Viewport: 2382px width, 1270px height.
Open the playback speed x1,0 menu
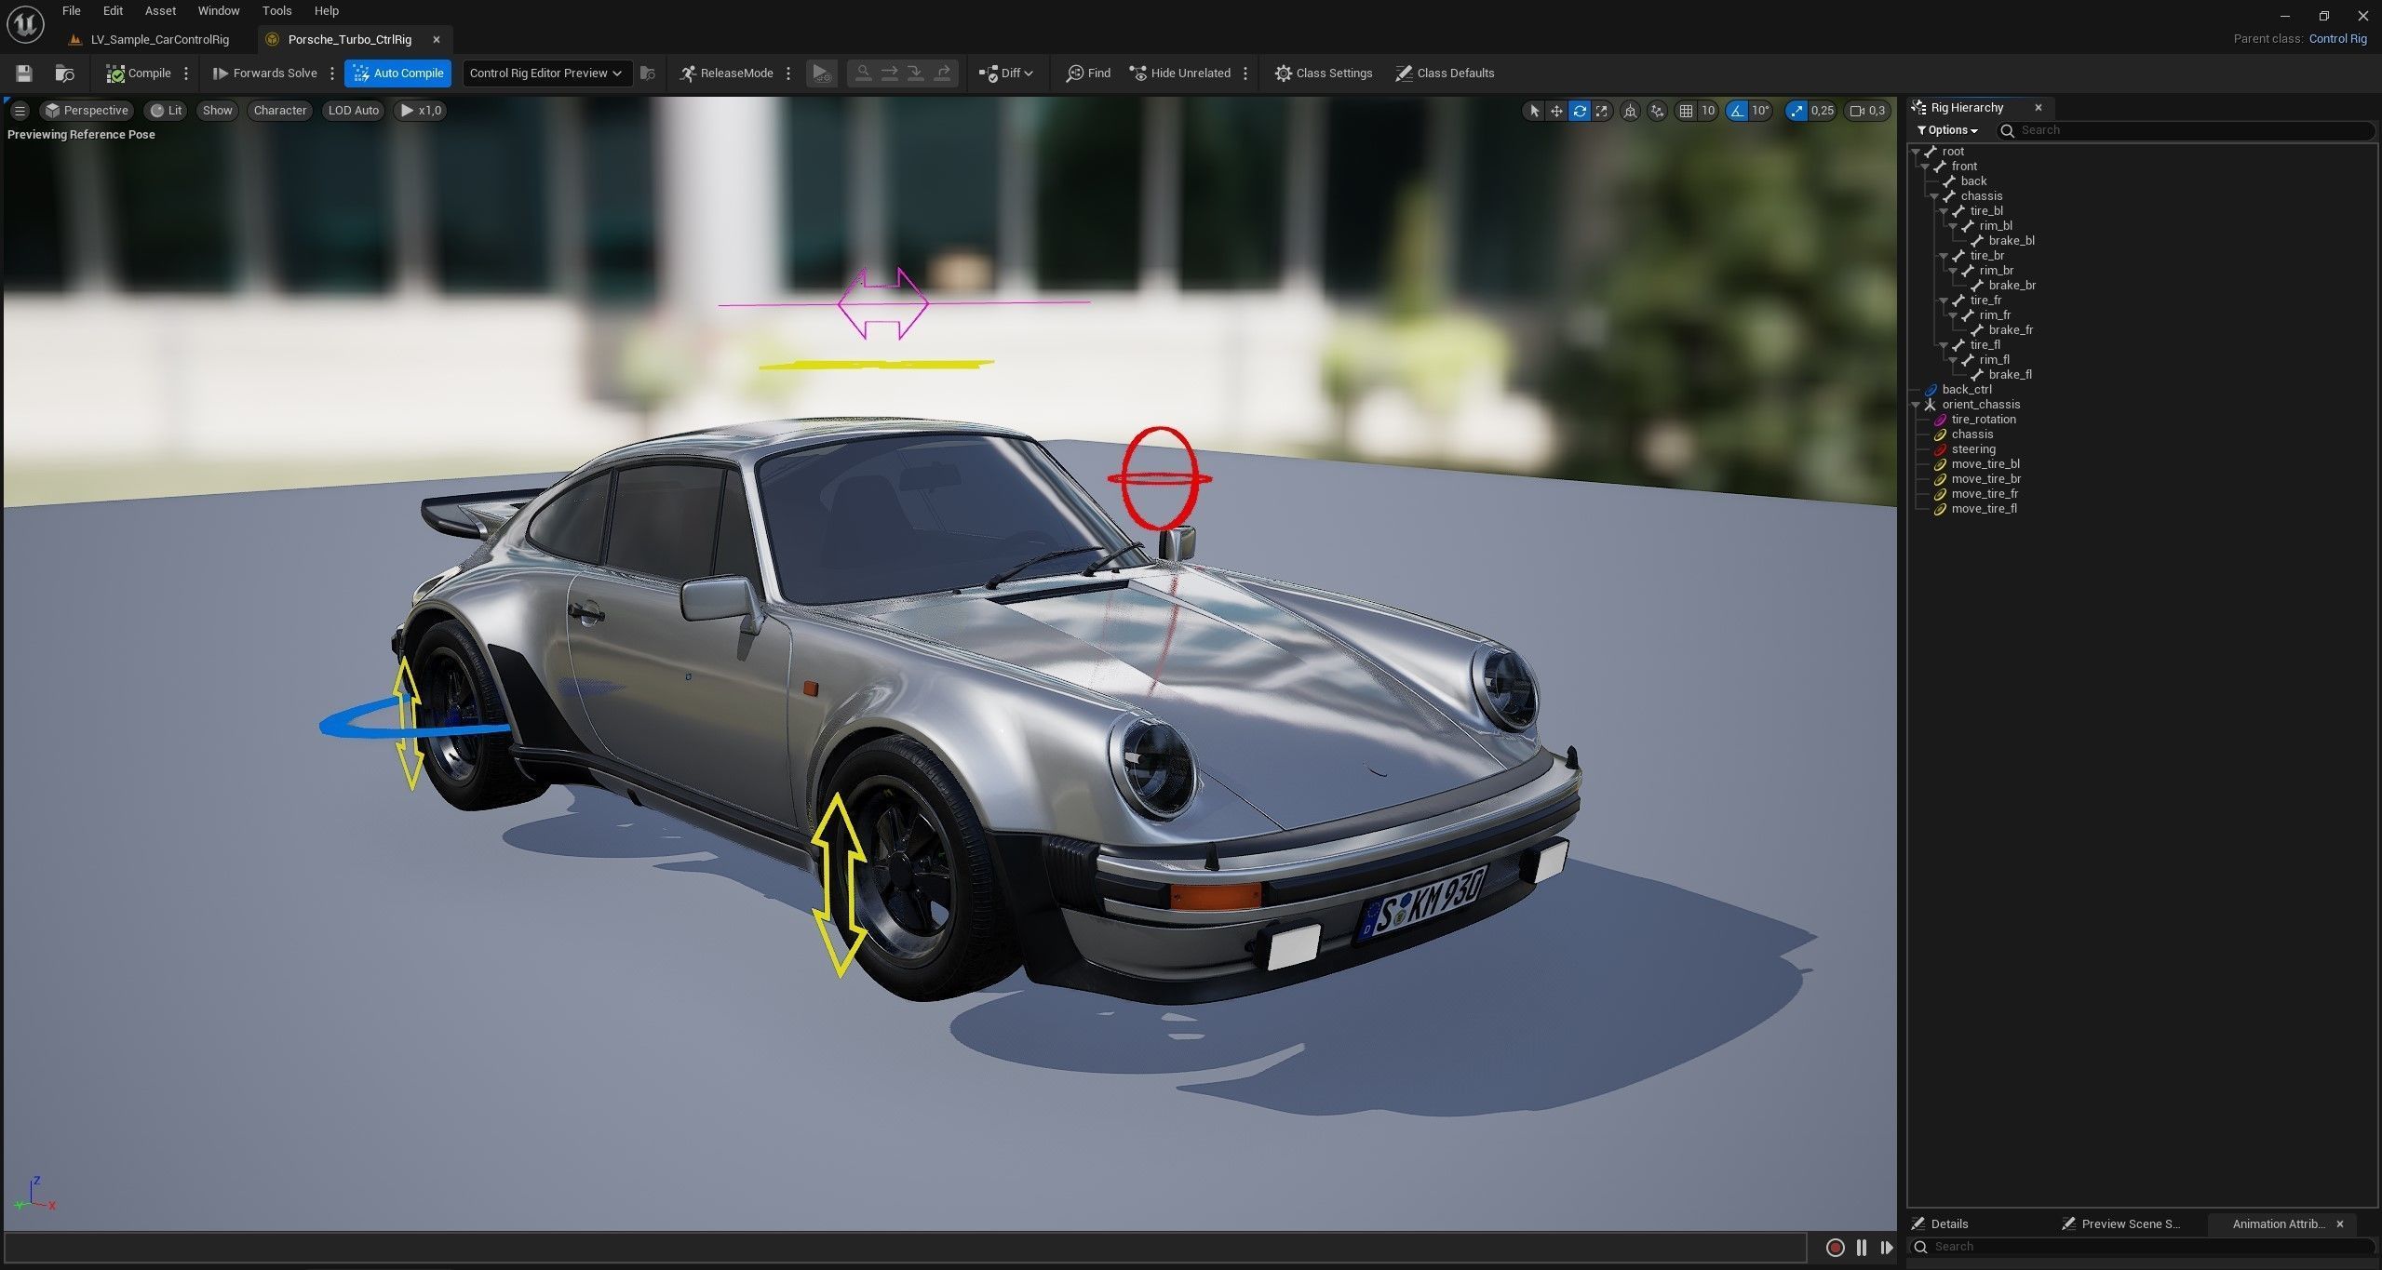point(421,111)
